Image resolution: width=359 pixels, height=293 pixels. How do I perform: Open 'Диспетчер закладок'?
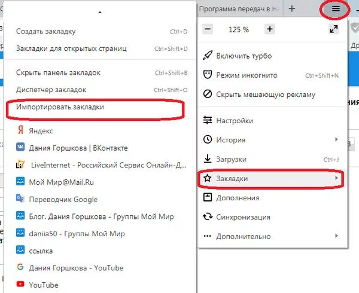point(100,90)
